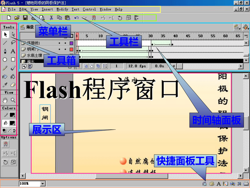Image resolution: width=250 pixels, height=188 pixels.
Task: Click the stage vertical scrollbar down arrow
Action: point(246,170)
